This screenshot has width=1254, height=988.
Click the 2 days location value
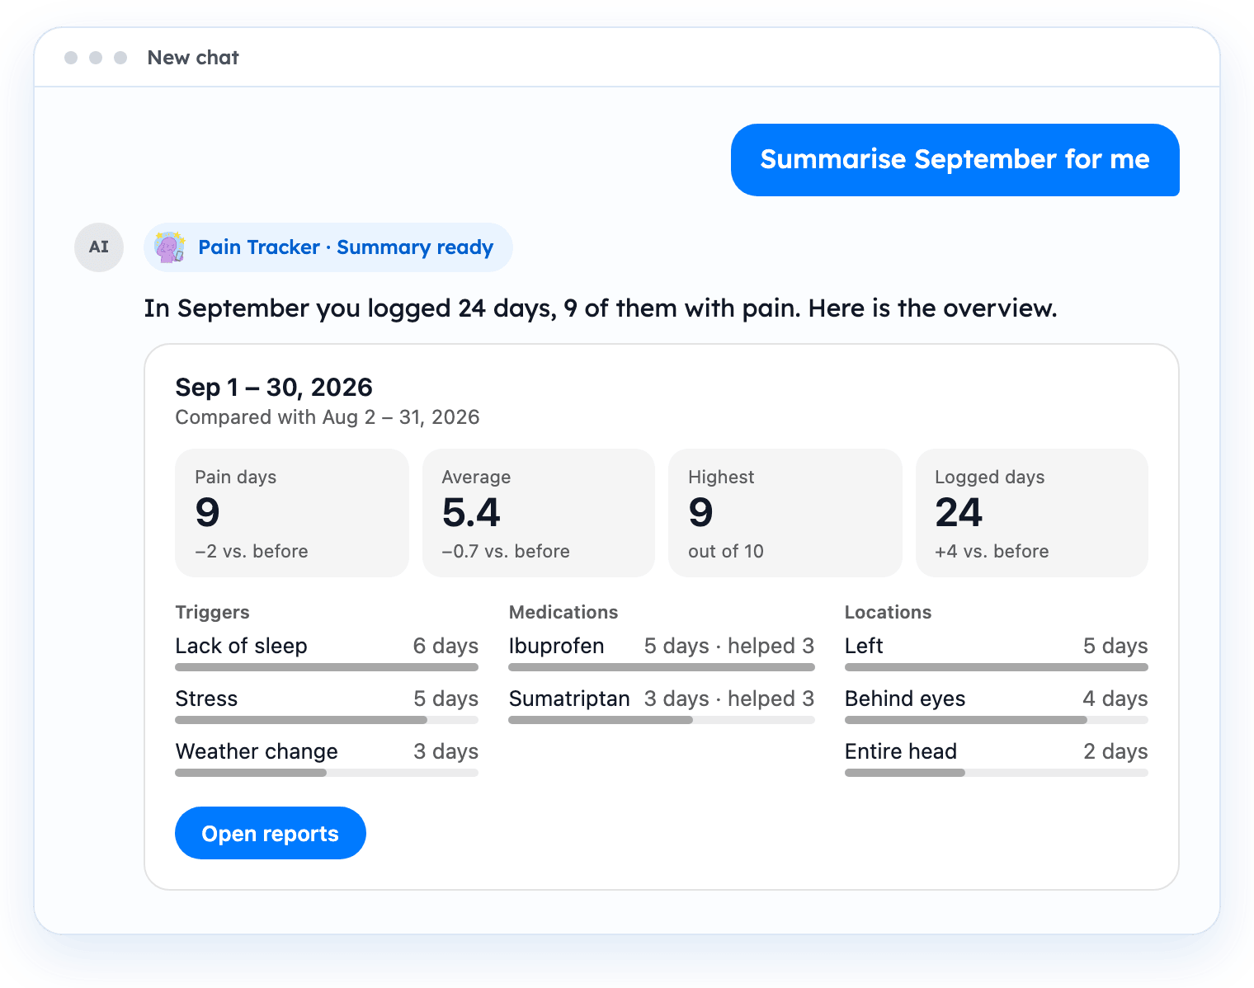tap(1115, 751)
